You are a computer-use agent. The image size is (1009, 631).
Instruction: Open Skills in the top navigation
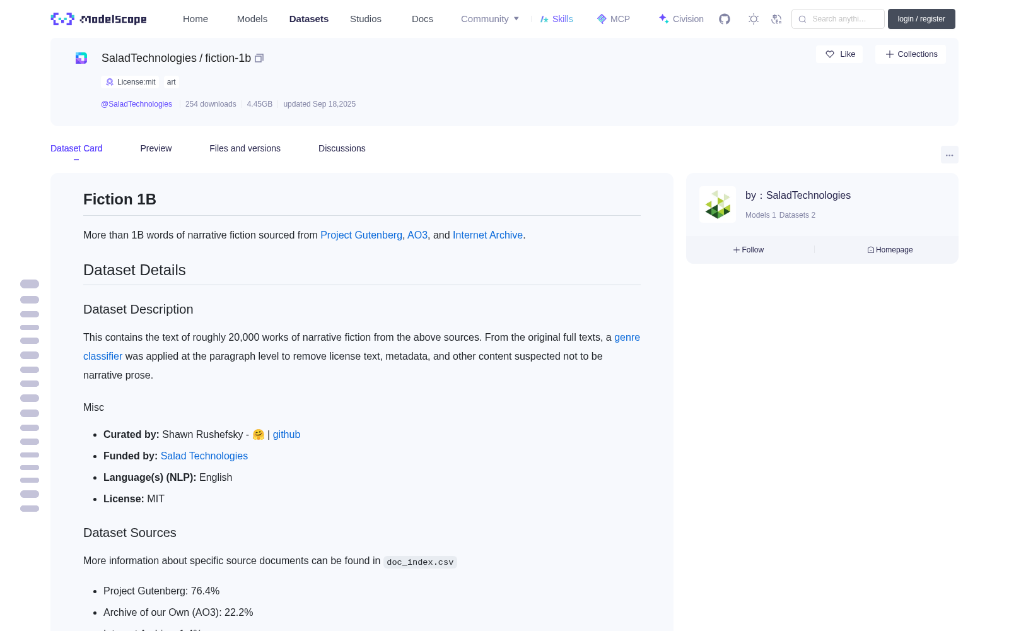[556, 19]
